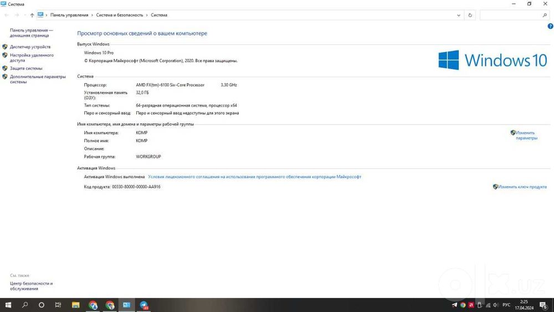Open remote access settings link
Viewport: 554px width, 312px height.
point(32,58)
